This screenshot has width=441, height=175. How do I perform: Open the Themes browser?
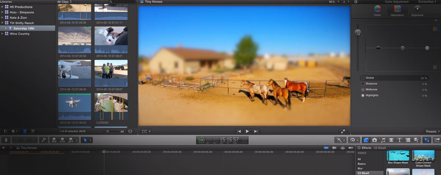417,140
